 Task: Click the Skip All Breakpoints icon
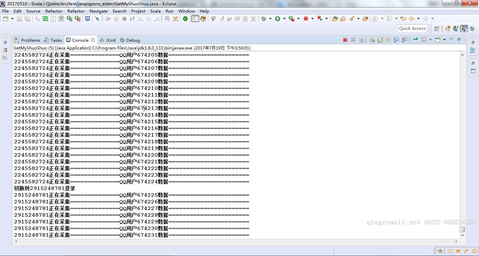[x=97, y=19]
